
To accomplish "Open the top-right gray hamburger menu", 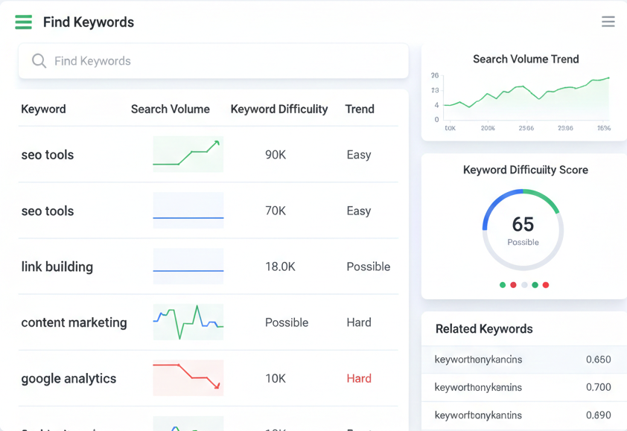I will (608, 22).
